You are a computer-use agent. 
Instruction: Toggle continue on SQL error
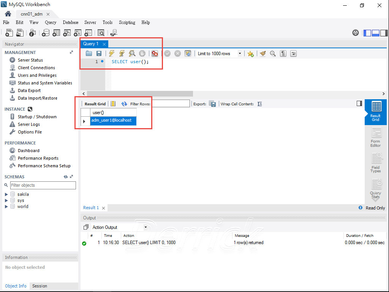pos(155,53)
